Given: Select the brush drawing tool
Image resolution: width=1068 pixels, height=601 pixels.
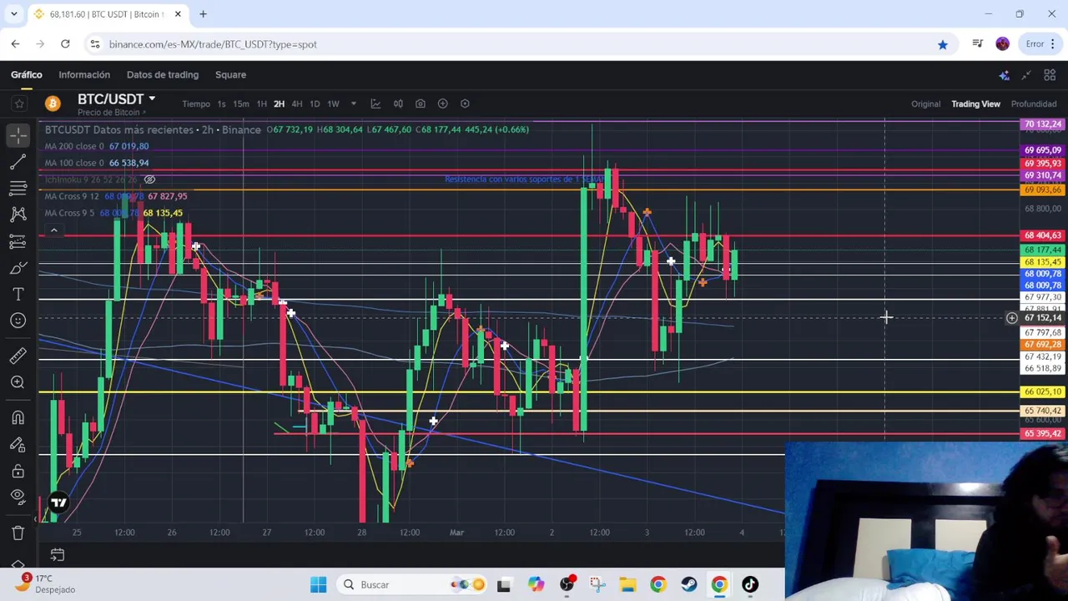Looking at the screenshot, I should tap(18, 268).
